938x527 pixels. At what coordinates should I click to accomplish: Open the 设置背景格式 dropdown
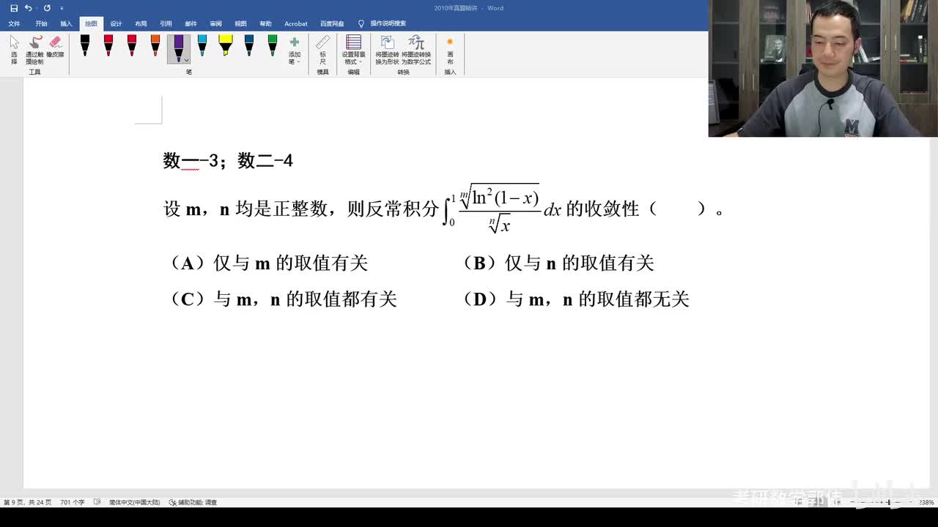(x=353, y=50)
